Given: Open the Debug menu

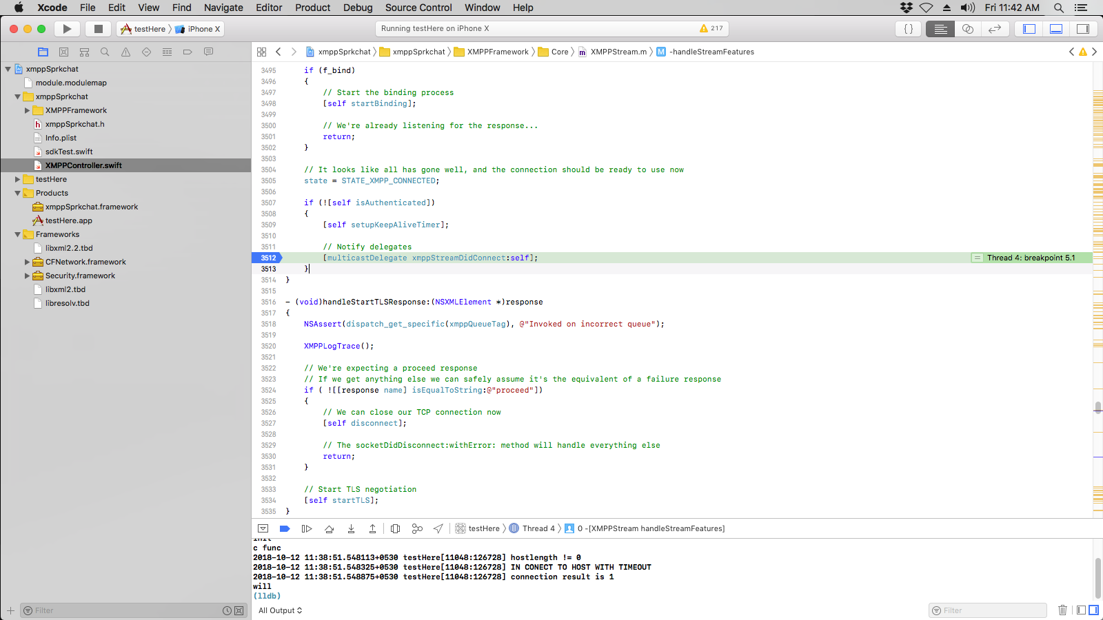Looking at the screenshot, I should point(358,8).
